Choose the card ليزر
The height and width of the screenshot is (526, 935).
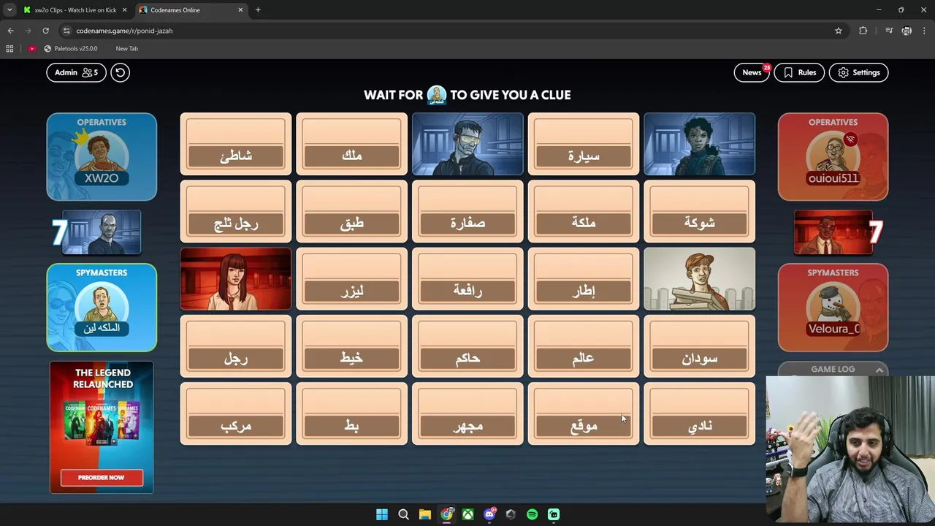tap(351, 279)
